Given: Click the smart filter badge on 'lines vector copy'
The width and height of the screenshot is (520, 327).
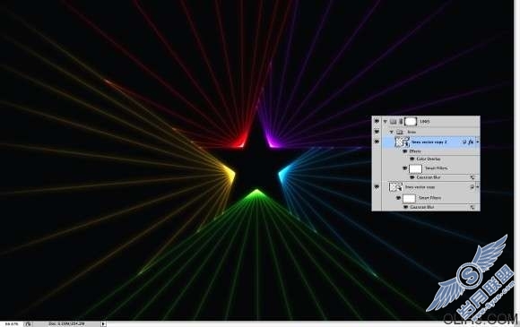Looking at the screenshot, I should pyautogui.click(x=472, y=187).
